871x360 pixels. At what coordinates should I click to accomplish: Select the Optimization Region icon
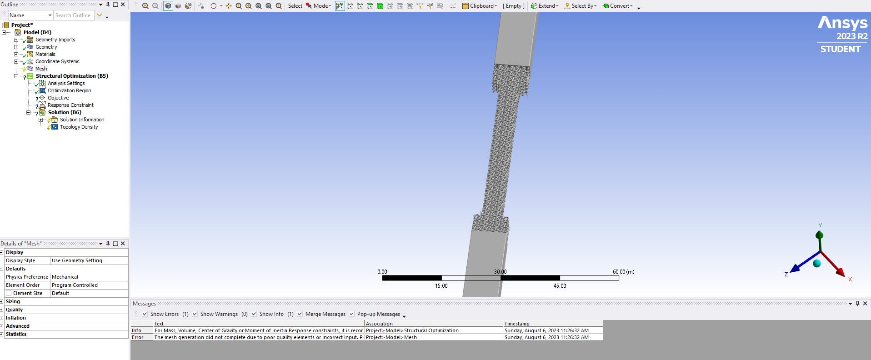point(42,90)
